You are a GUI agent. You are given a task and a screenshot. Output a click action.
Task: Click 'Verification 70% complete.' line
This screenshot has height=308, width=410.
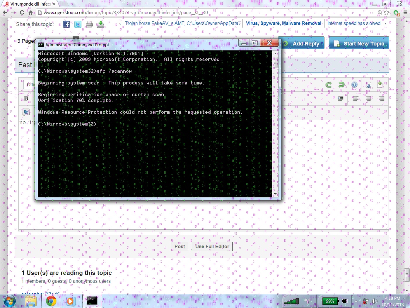(76, 100)
